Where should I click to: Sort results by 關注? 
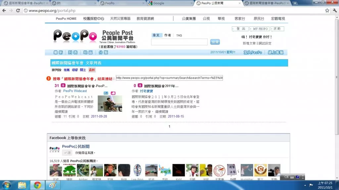coord(83,70)
